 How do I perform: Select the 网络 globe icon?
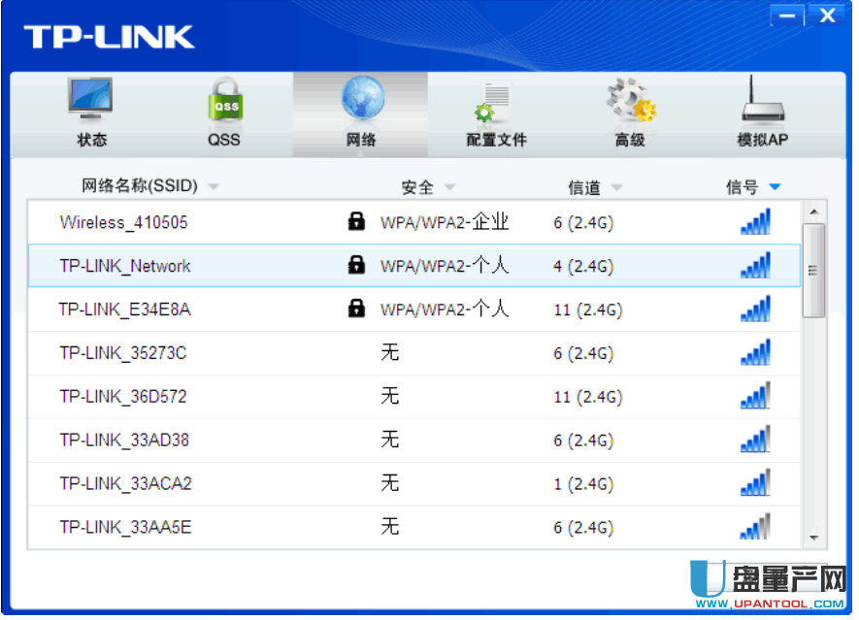tap(362, 97)
